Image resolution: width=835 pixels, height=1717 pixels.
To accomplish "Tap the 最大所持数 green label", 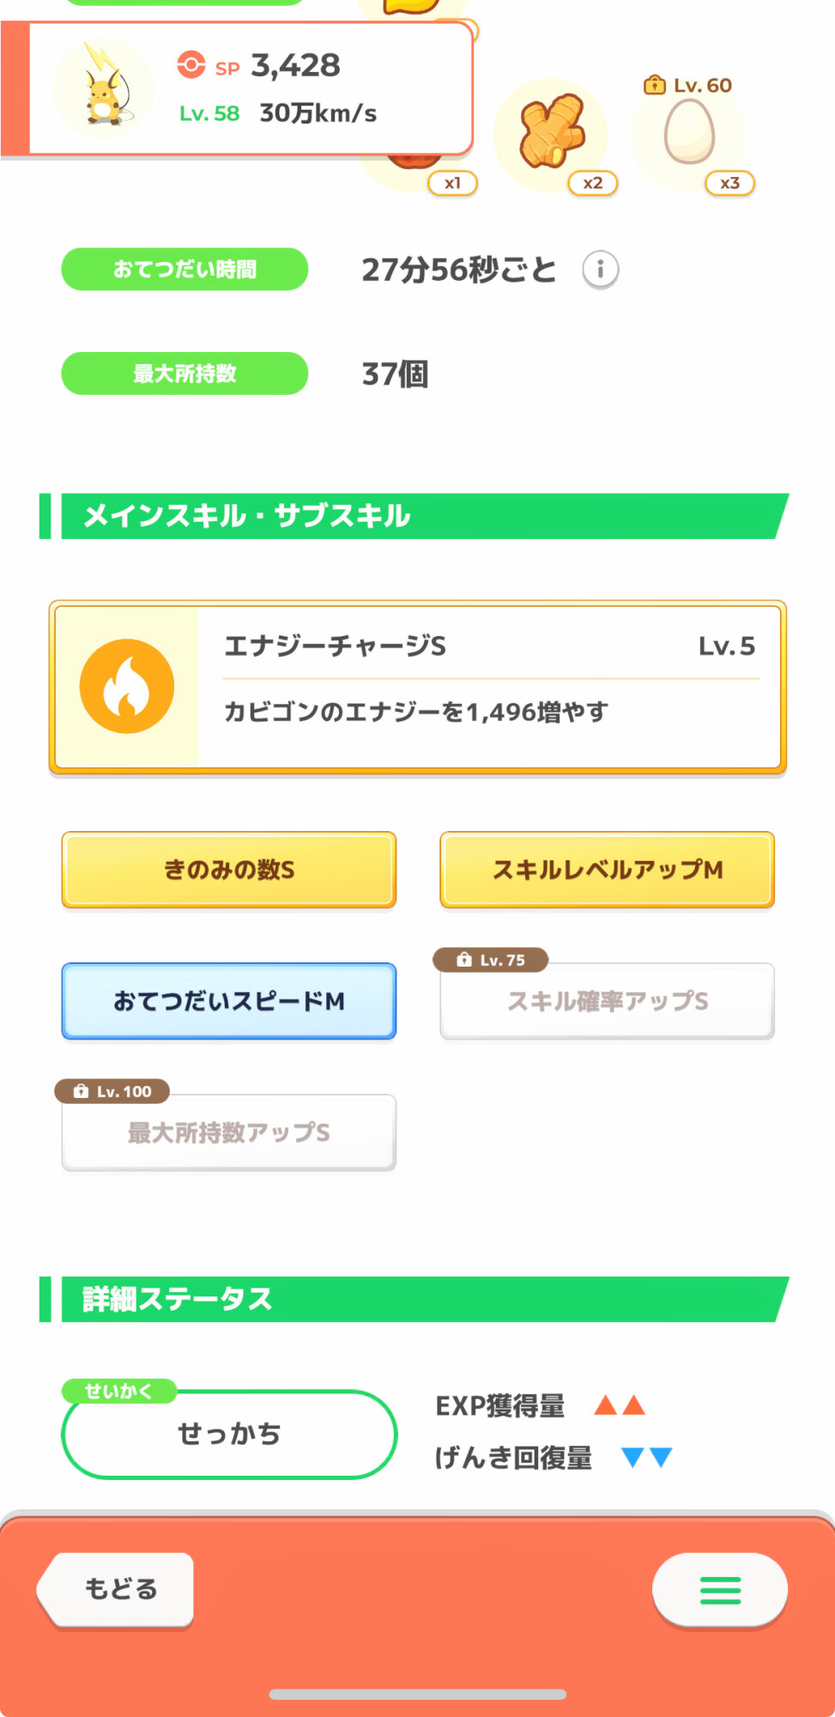I will tap(185, 373).
